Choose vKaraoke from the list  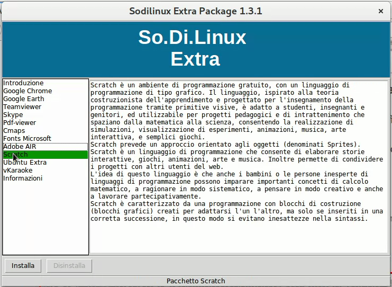(18, 171)
